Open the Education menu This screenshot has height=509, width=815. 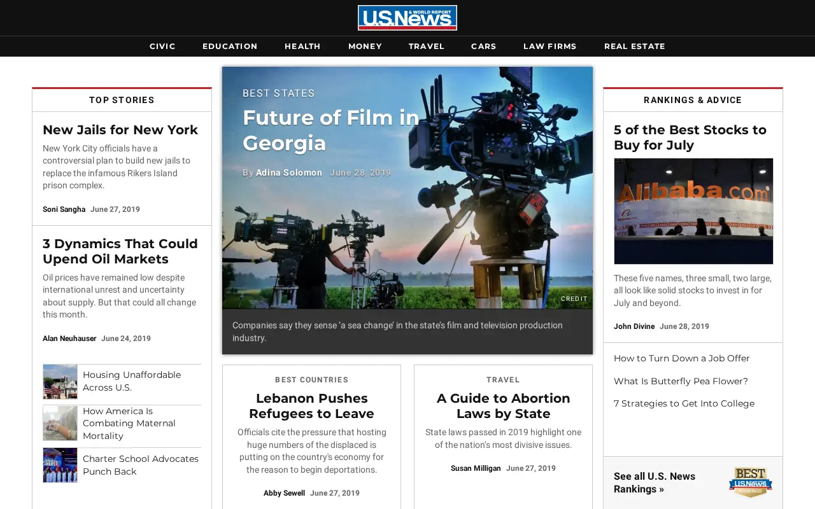(x=230, y=46)
